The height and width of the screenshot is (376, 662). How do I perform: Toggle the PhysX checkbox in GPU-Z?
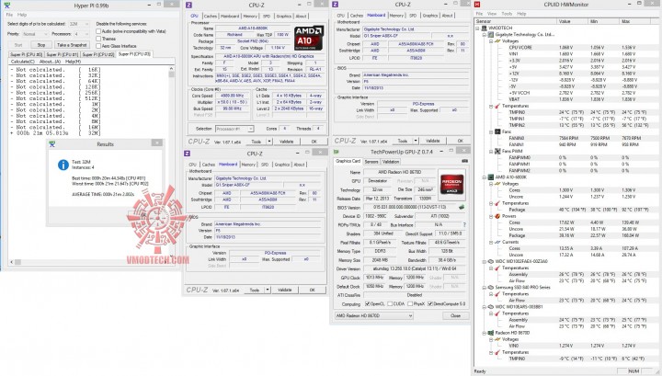point(409,304)
